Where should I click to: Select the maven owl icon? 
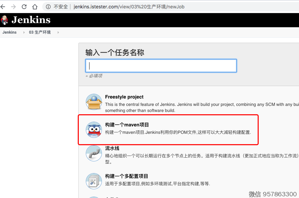(94, 130)
